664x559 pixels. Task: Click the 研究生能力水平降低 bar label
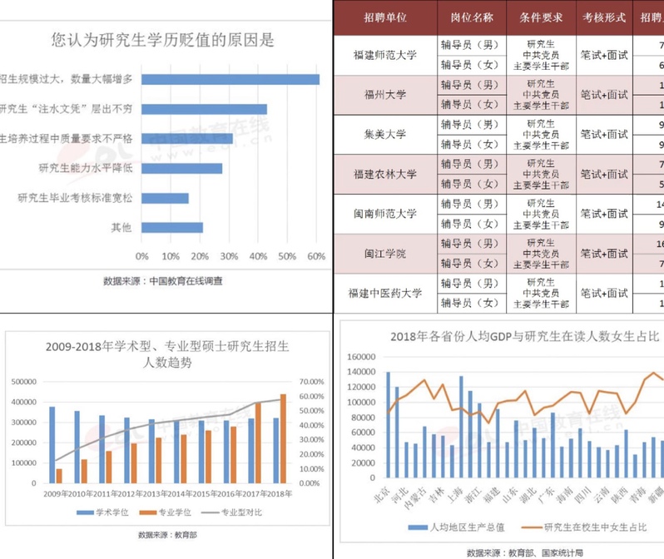coord(86,168)
